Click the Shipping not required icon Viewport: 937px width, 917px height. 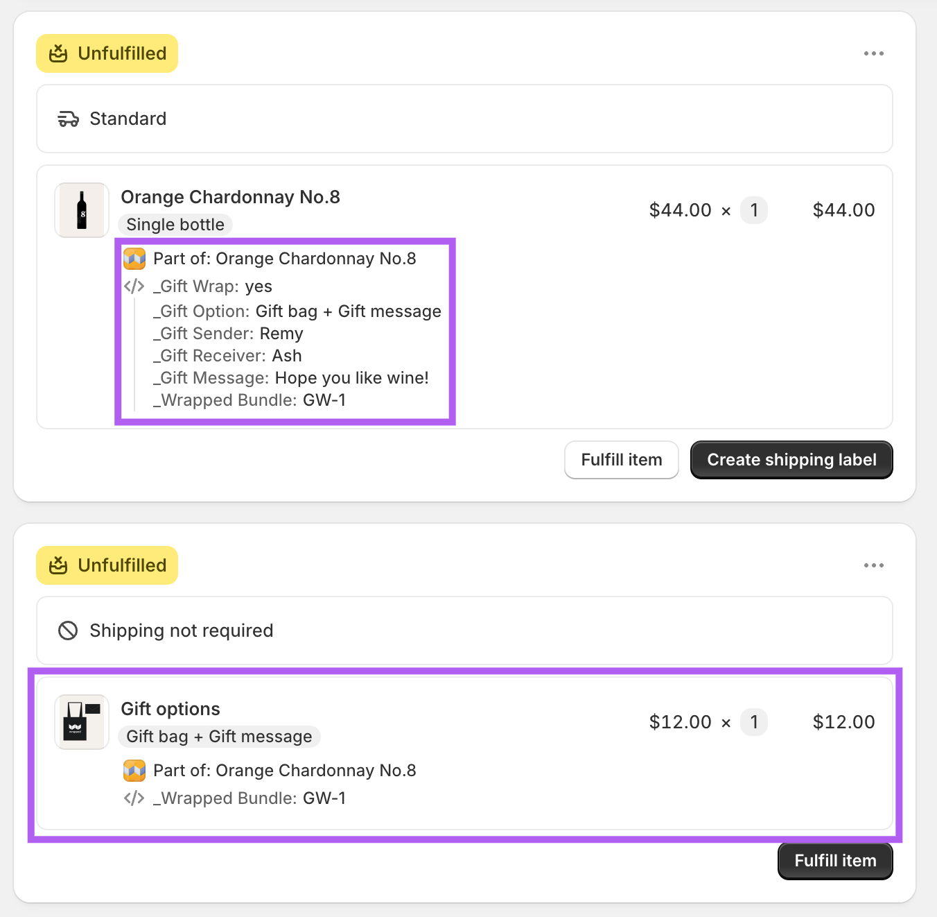coord(68,631)
